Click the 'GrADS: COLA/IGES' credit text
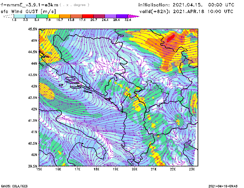 pos(14,186)
